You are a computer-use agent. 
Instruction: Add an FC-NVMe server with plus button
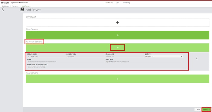click(118, 48)
